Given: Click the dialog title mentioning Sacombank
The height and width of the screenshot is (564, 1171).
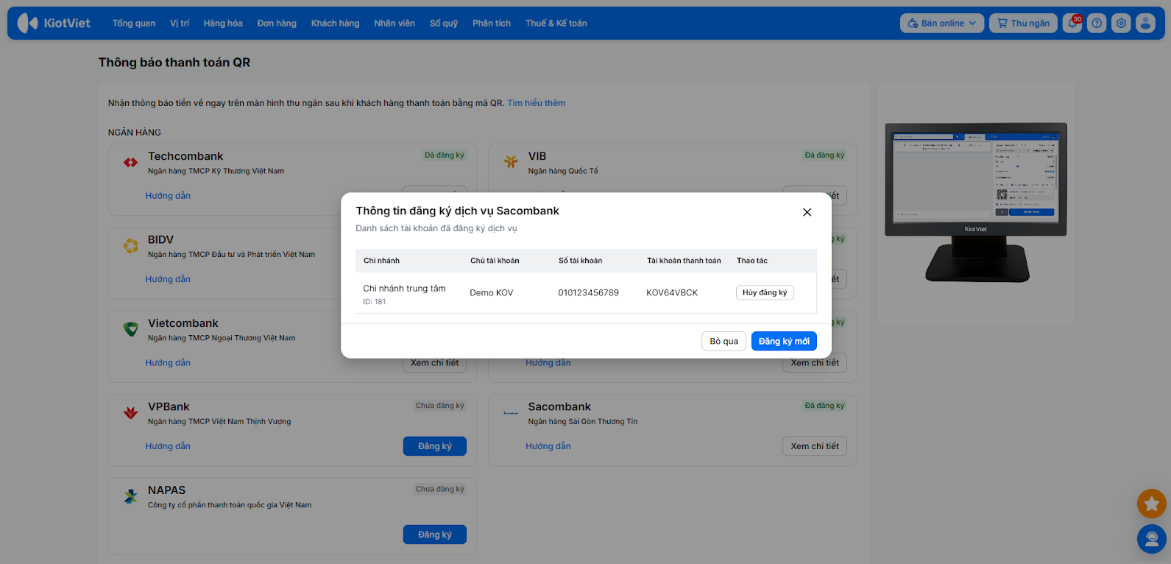Looking at the screenshot, I should coord(458,211).
